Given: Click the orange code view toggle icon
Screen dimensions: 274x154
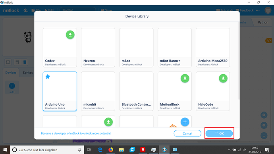Looking at the screenshot, I should (268, 40).
